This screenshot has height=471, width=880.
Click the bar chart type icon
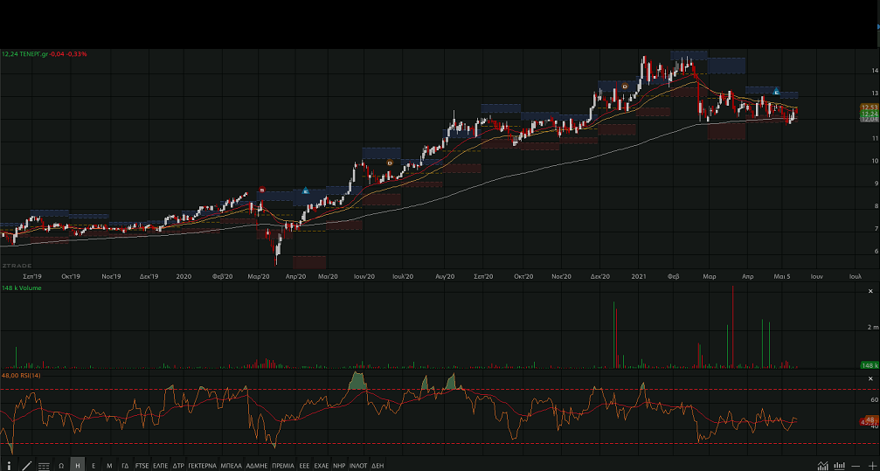tap(839, 466)
